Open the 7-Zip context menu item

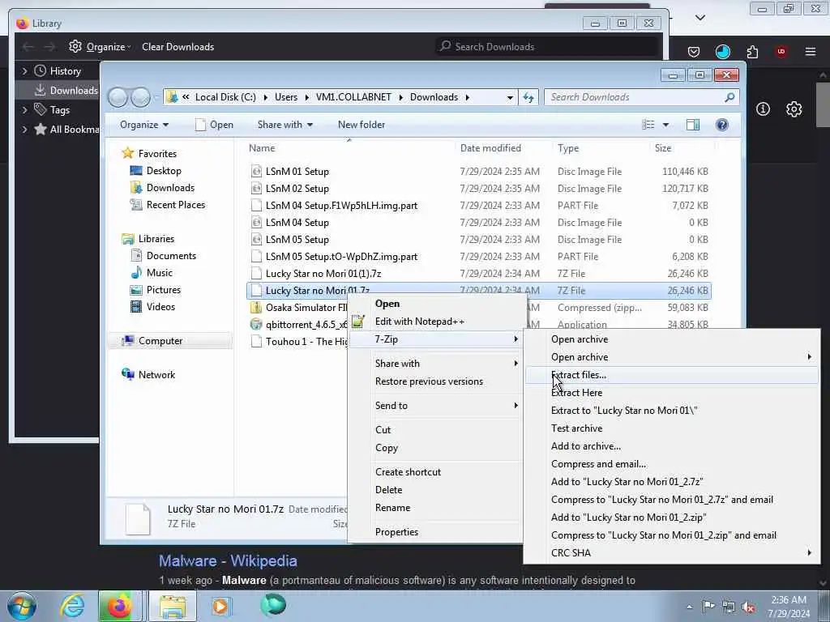pos(435,339)
